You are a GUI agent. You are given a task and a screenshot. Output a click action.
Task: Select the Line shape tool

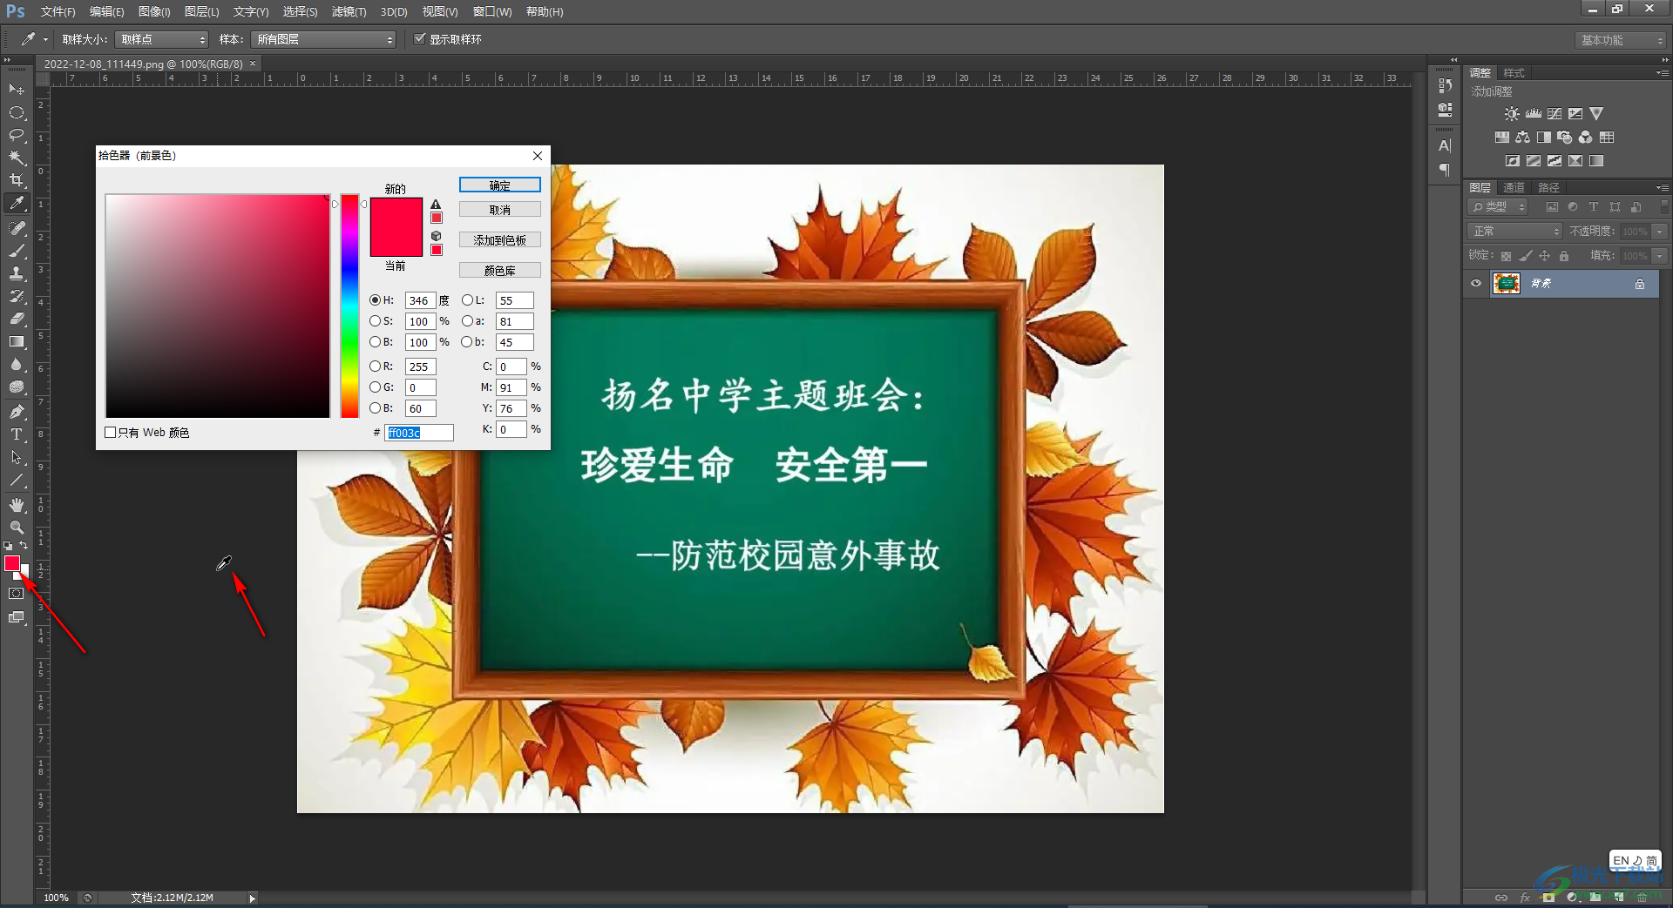[16, 480]
